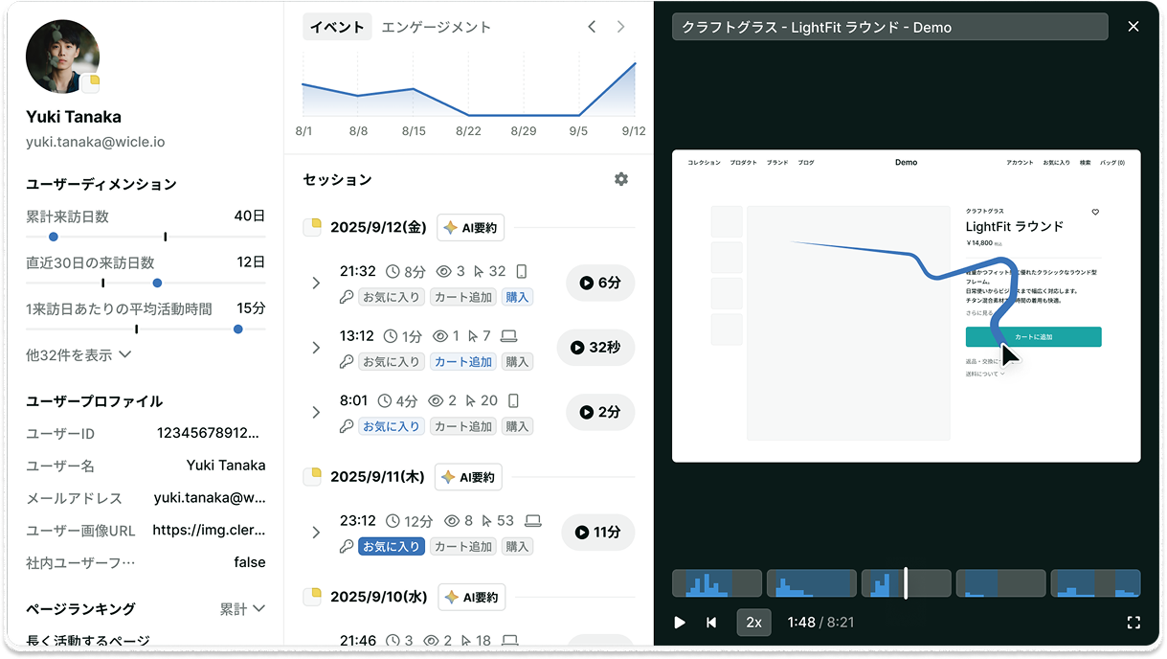Go to previous chart period arrow
1167x659 pixels.
pos(592,27)
